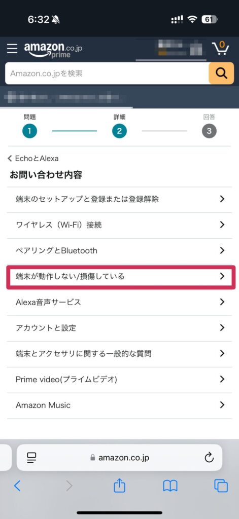Choose Alexa音声サービス option
The width and height of the screenshot is (239, 519).
coord(119,302)
